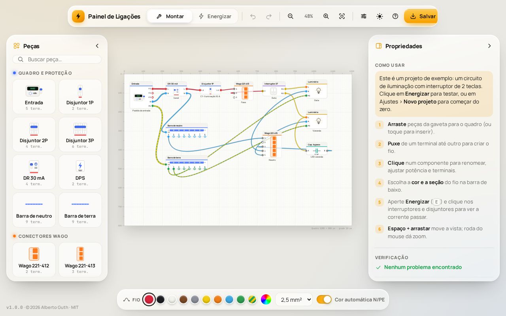Toggle Cor automática N/PE switch
This screenshot has width=506, height=316.
click(x=324, y=299)
